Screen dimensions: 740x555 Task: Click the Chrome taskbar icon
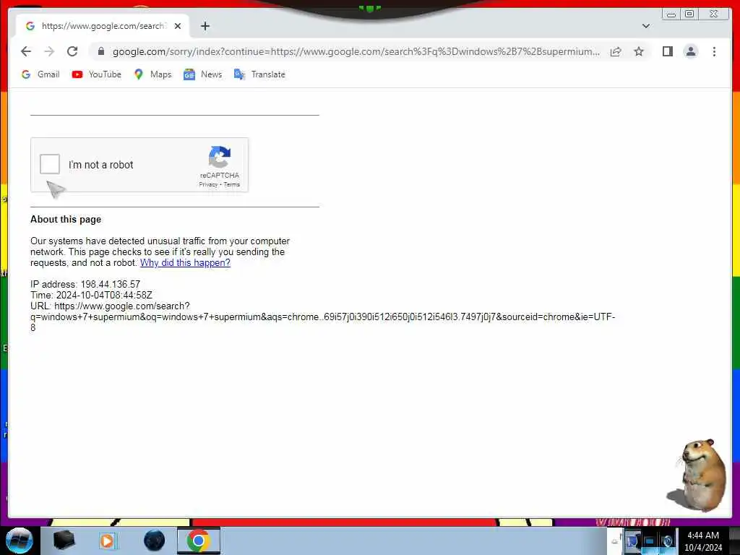click(x=198, y=541)
